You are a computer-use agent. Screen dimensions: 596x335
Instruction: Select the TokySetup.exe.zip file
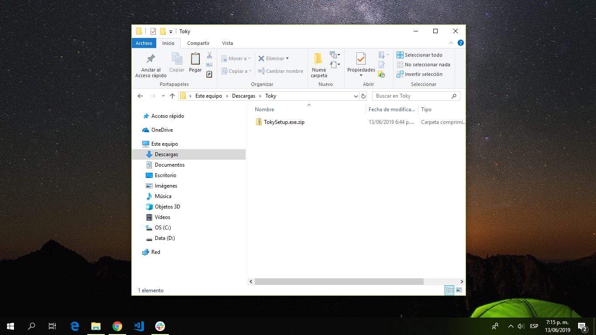[x=284, y=122]
